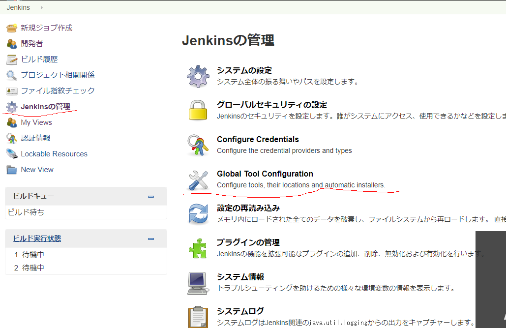This screenshot has width=506, height=328.
Task: Click the 新規ジョブ作成 sidebar icon
Action: click(x=11, y=28)
